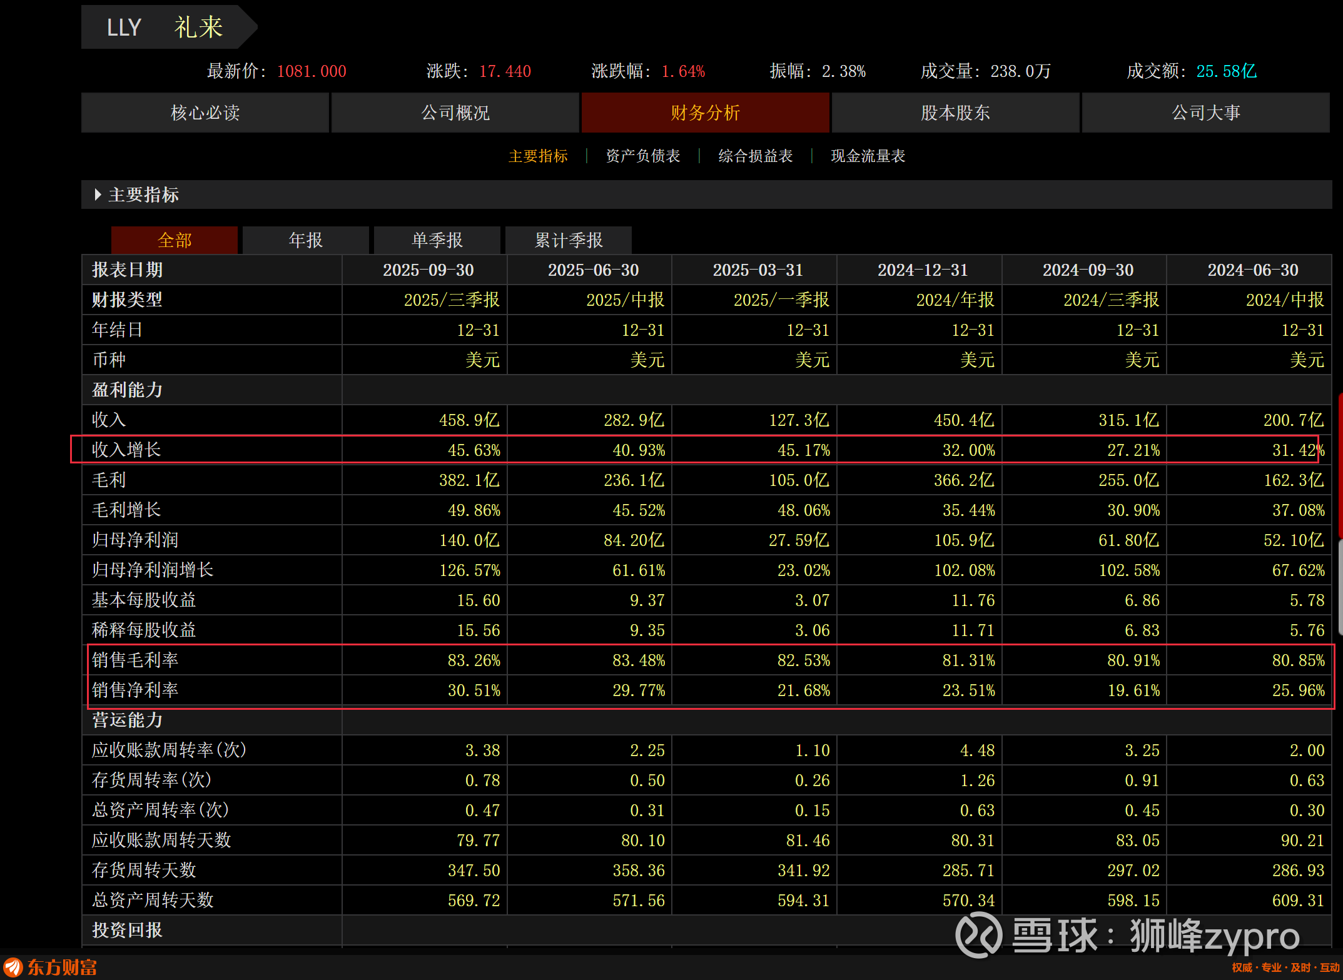1343x980 pixels.
Task: Click the 2025-09-30 column header
Action: [428, 270]
